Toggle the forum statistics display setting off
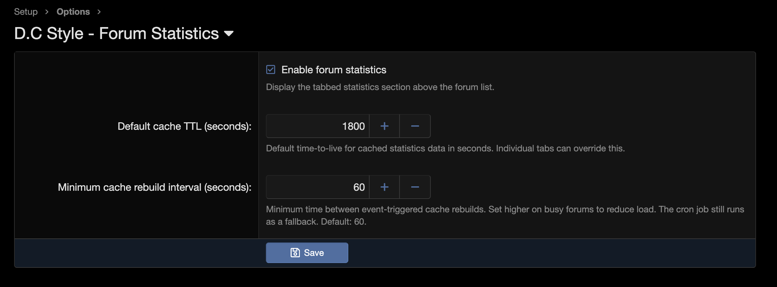The image size is (777, 287). tap(271, 70)
